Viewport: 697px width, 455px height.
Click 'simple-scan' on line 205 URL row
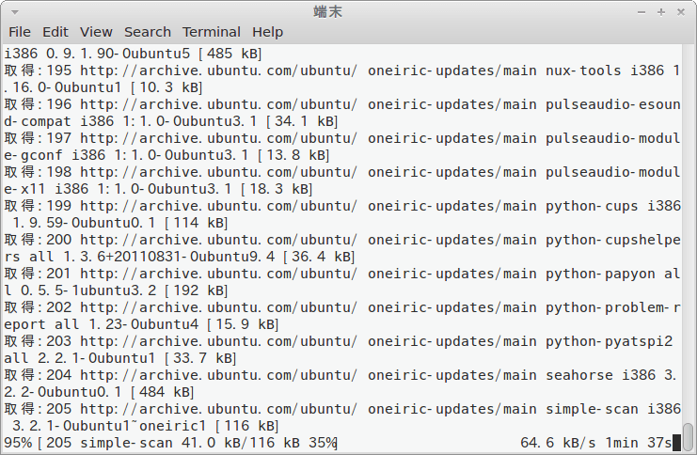coord(592,408)
